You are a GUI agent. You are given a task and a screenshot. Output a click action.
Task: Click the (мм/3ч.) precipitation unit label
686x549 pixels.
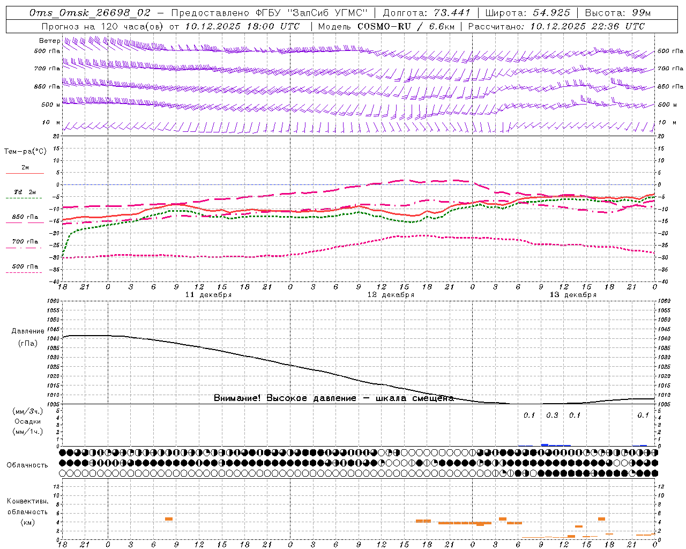[x=27, y=411]
